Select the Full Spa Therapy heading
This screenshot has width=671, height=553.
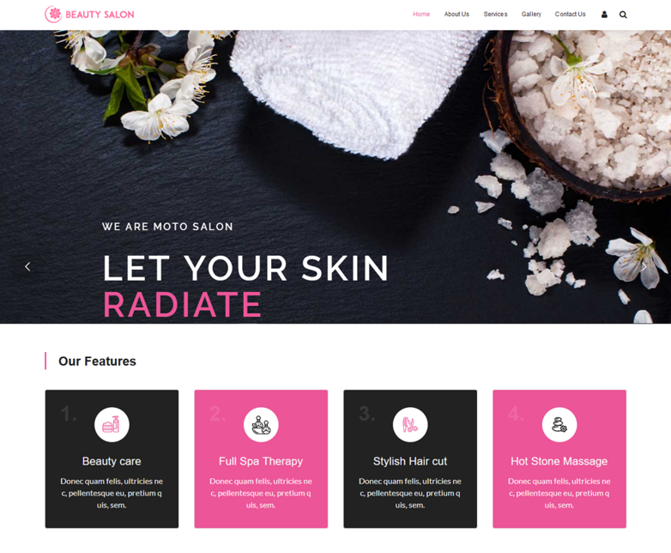261,461
